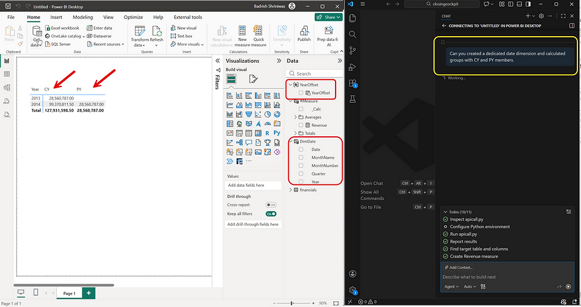Screen dimensions: 581x307
Task: Go back from chat session title
Action: [444, 26]
